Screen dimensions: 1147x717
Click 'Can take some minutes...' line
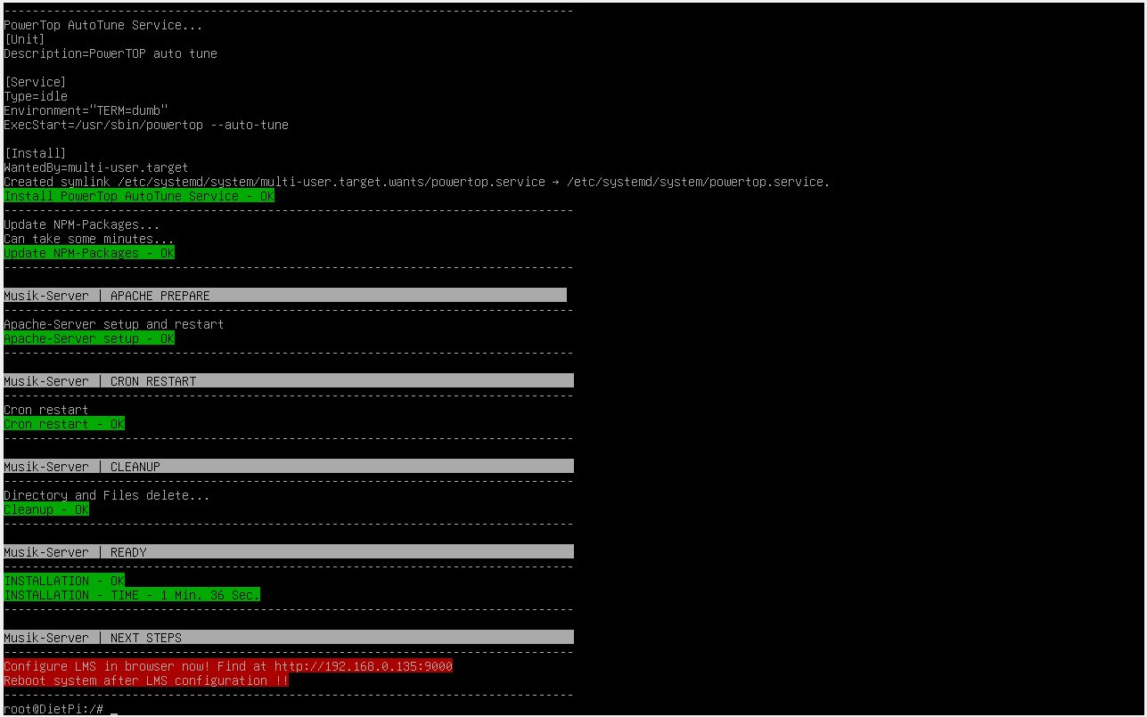pos(89,239)
